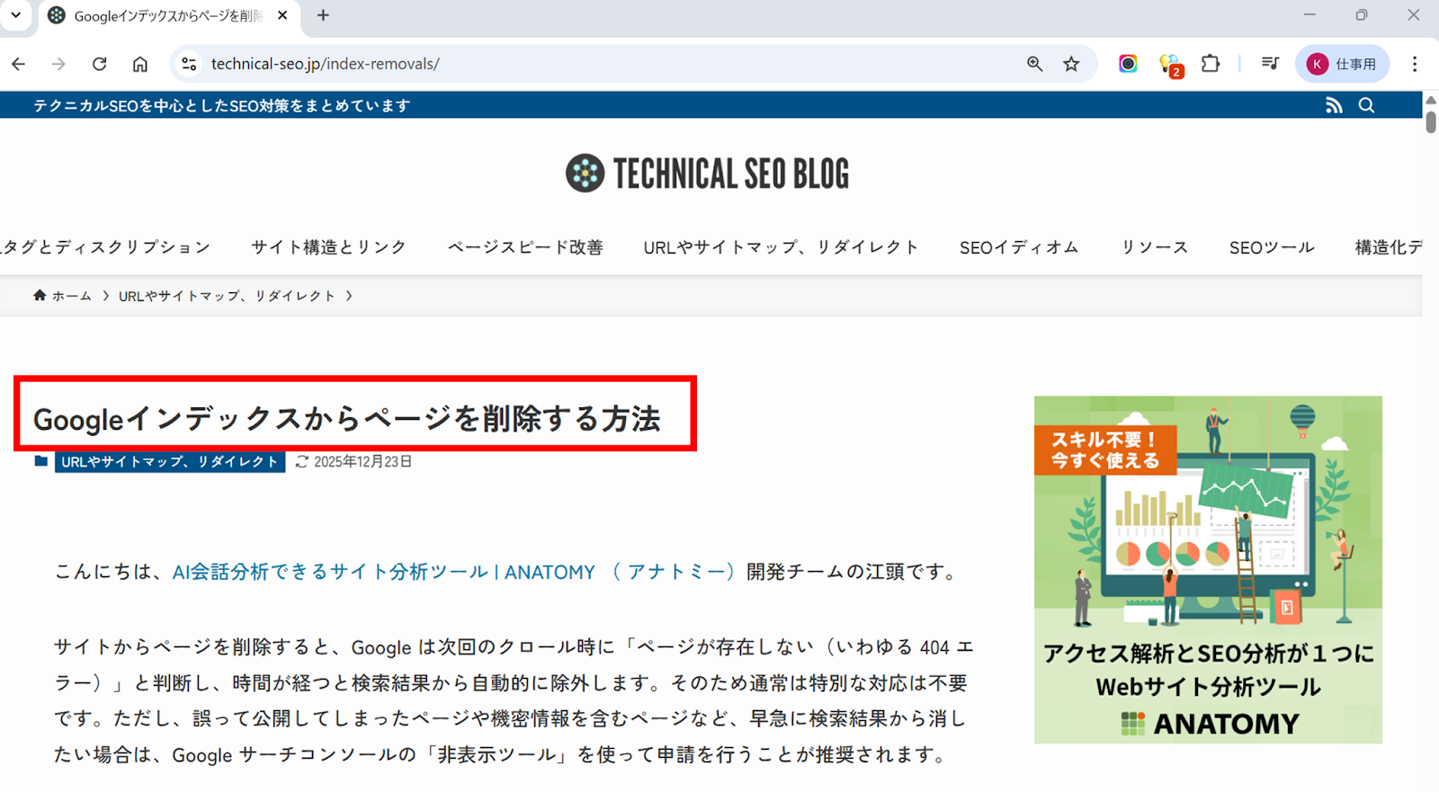
Task: Click the update date 2025年12月23日
Action: coord(362,461)
